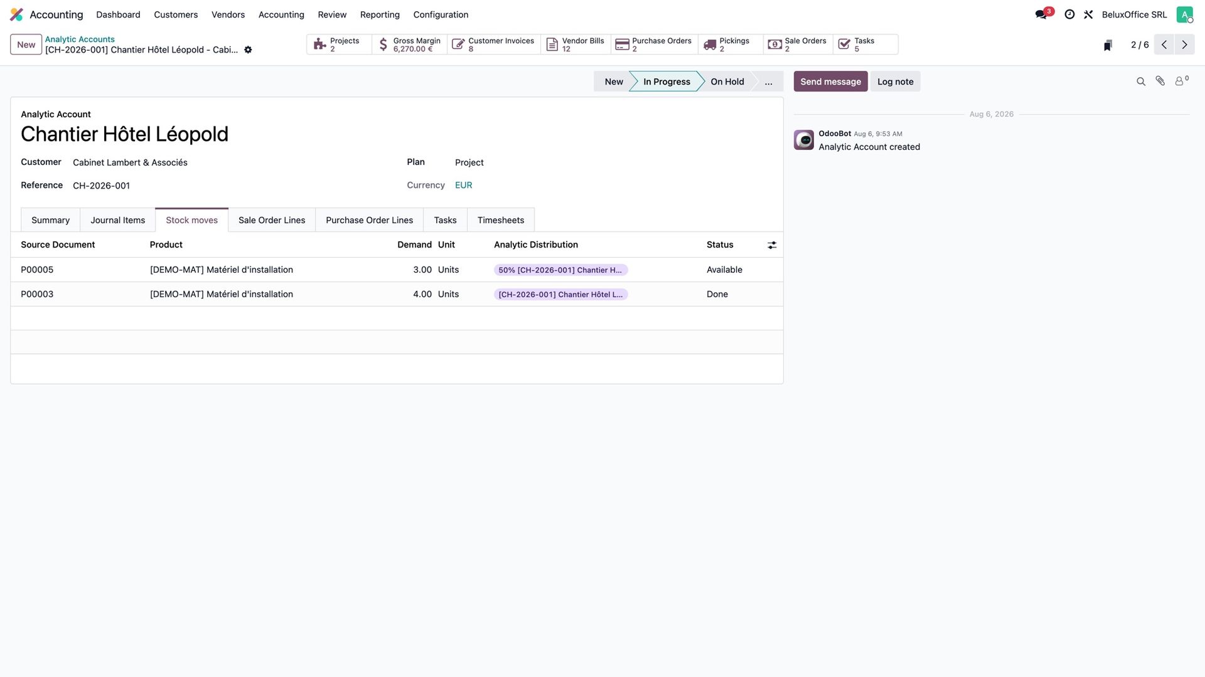This screenshot has width=1205, height=677.
Task: Click the Chantier Hôtel Léopold name field
Action: click(124, 134)
